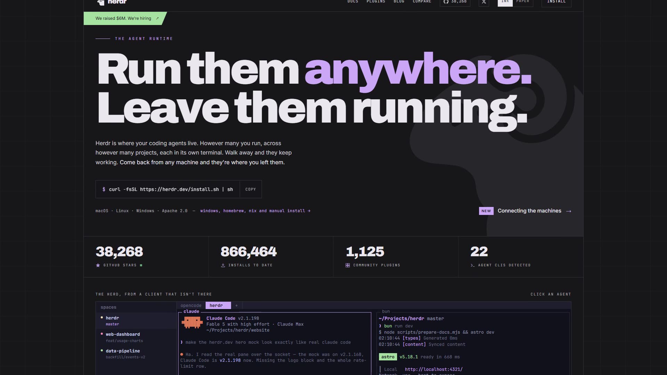Click the grid icon beside Community Plugins
Screen dimensions: 667x375
pyautogui.click(x=348, y=265)
